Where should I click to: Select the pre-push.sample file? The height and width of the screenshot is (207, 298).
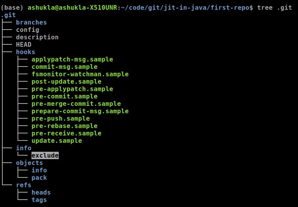click(x=60, y=119)
